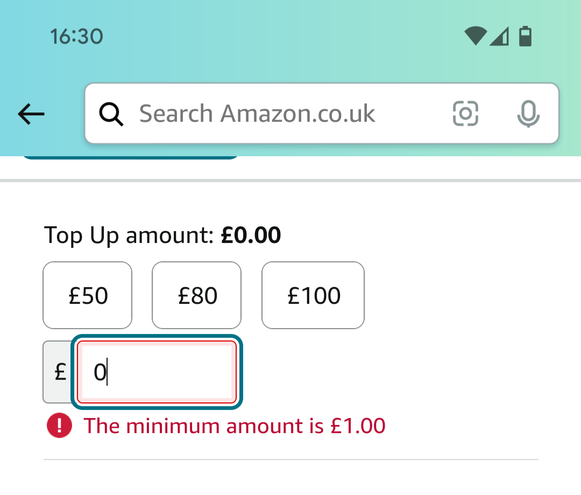
Task: Click the custom amount input box
Action: (157, 372)
